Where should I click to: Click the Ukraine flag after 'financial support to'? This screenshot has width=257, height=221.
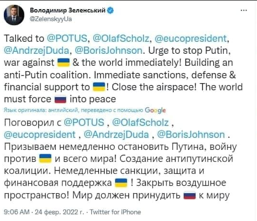coord(99,87)
